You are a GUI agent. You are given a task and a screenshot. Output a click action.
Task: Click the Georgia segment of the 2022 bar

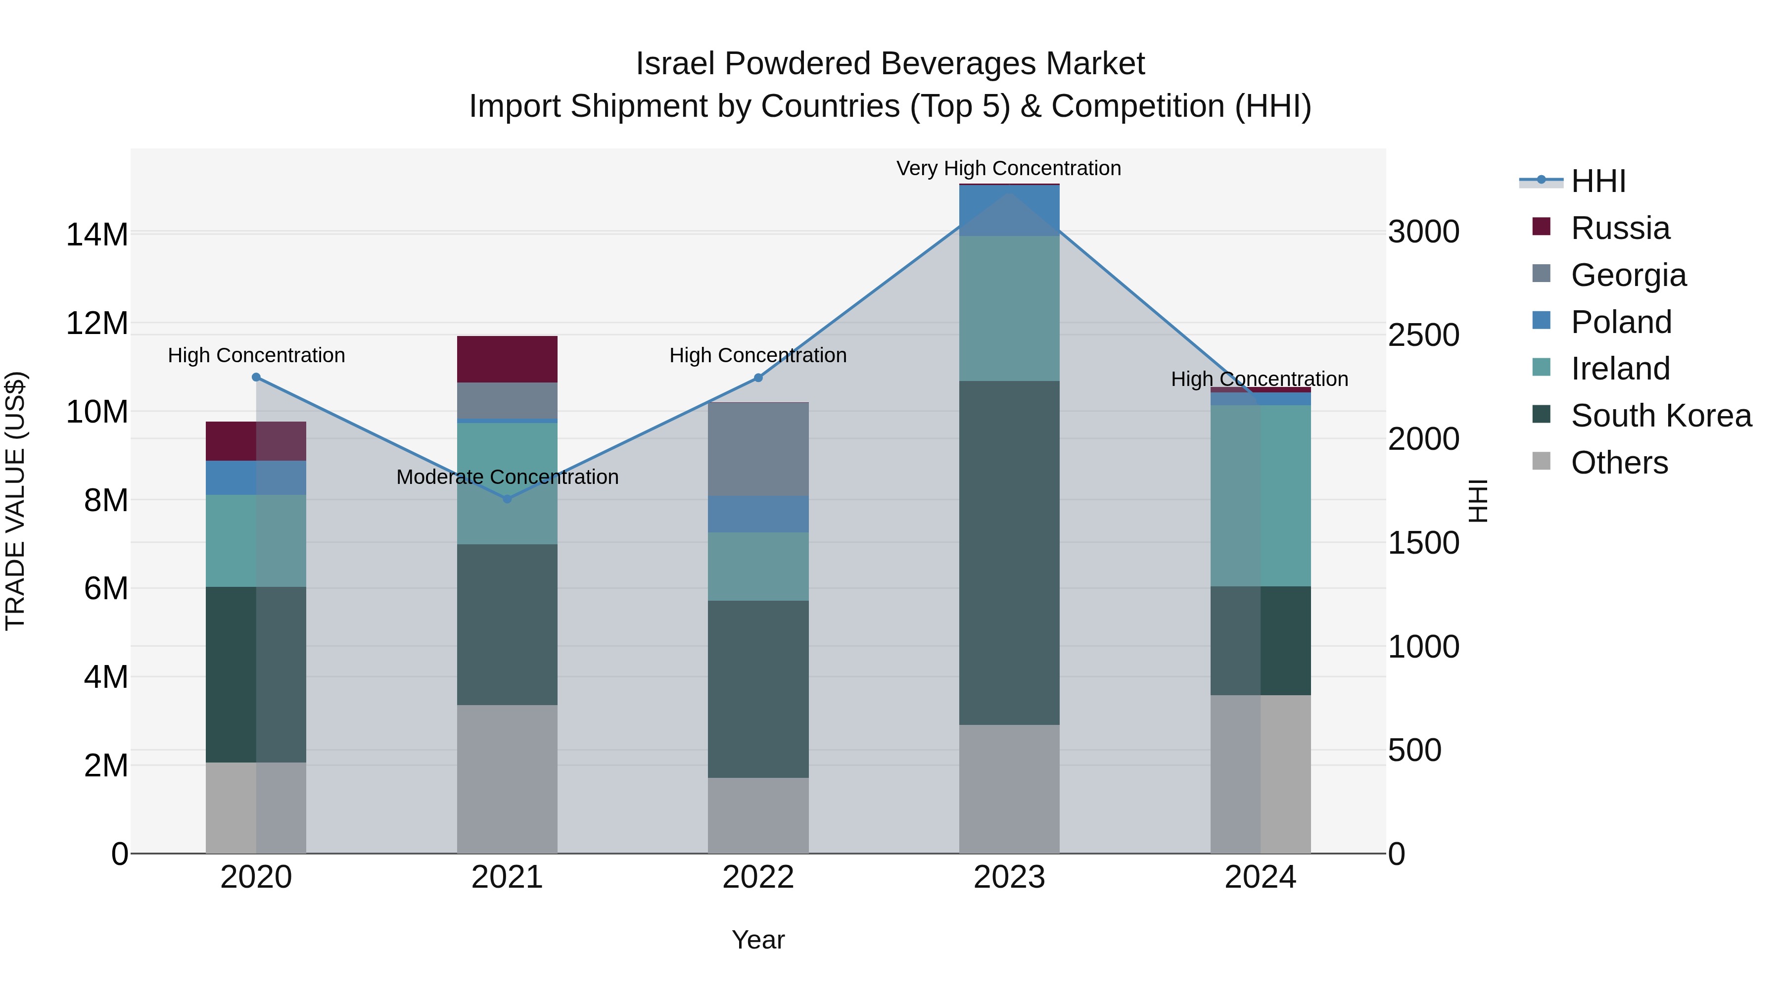pos(758,449)
